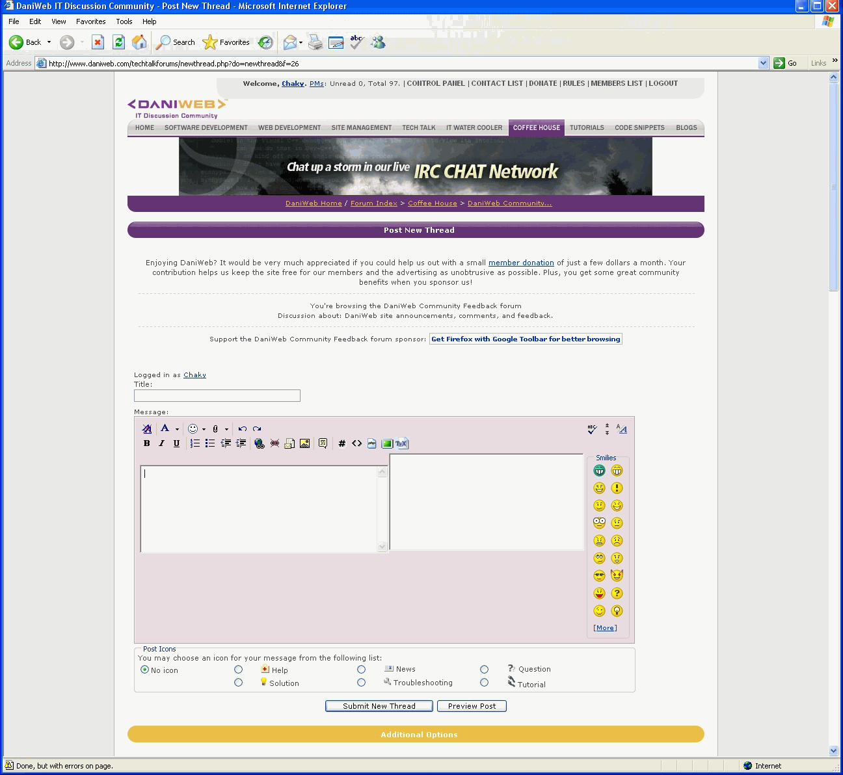This screenshot has height=775, width=843.
Task: Open the Mail toolbar dropdown arrow
Action: pos(301,42)
